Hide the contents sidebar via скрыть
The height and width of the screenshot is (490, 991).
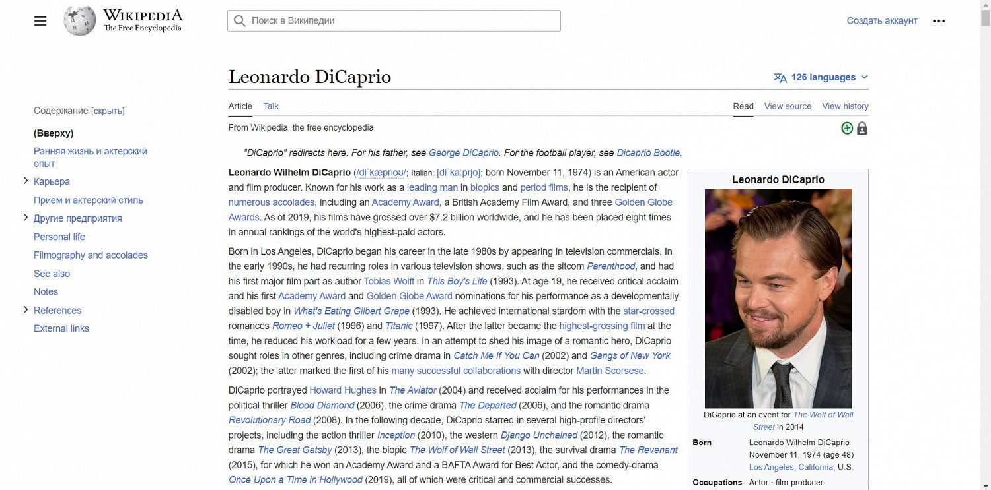[108, 111]
